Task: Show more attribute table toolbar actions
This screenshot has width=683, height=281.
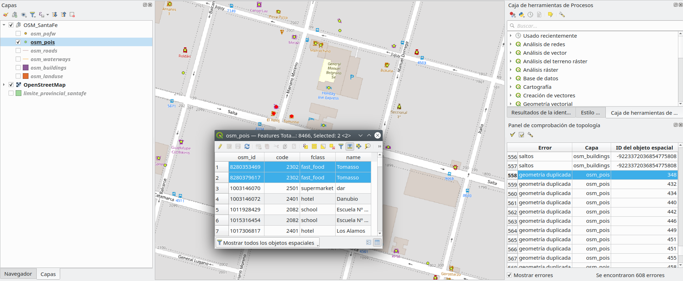Action: tap(379, 146)
